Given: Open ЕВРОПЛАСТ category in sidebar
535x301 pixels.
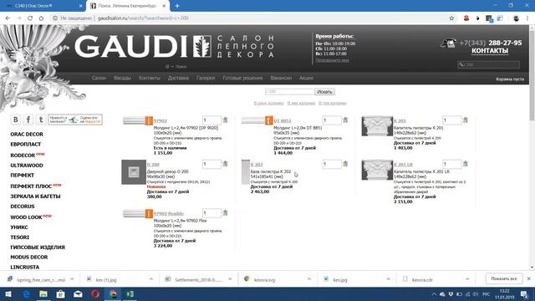Looking at the screenshot, I should 26,145.
